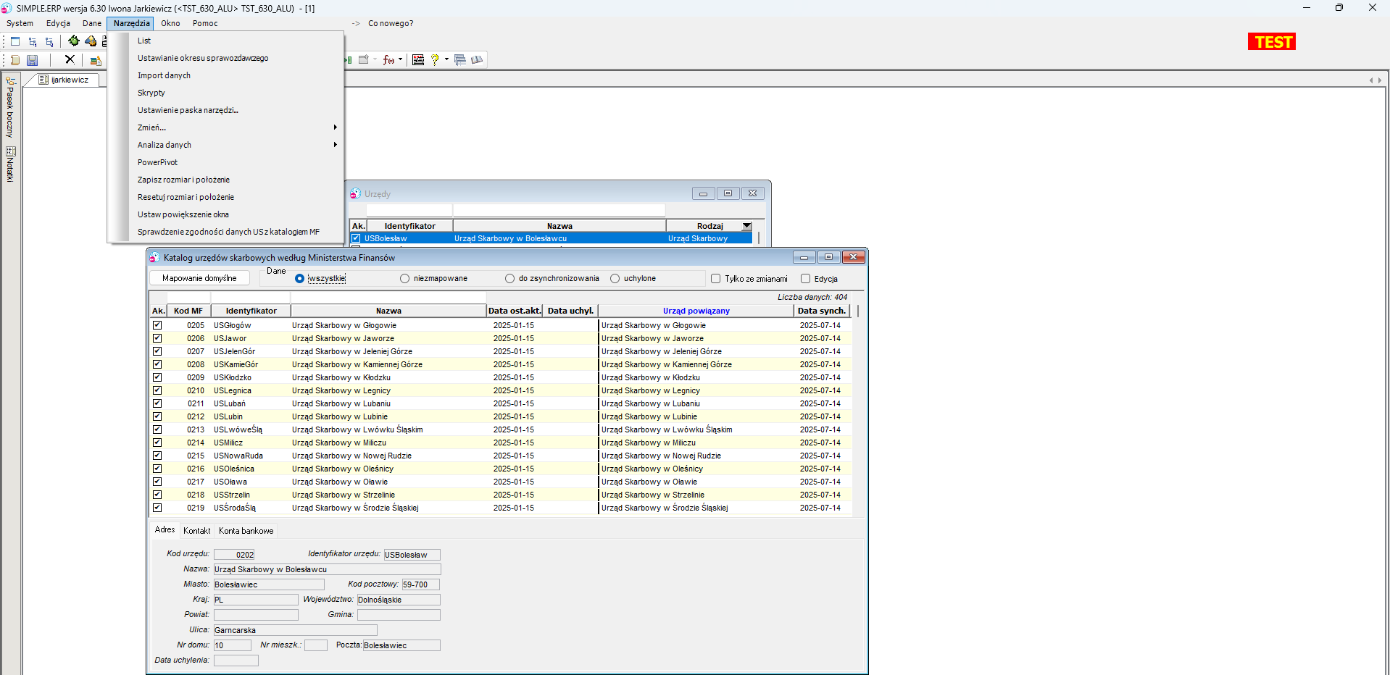
Task: Click the open book icon in toolbar
Action: pyautogui.click(x=477, y=60)
